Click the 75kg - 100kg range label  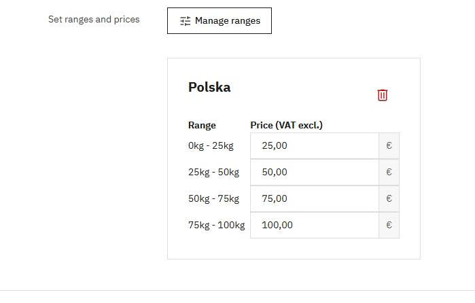[216, 225]
